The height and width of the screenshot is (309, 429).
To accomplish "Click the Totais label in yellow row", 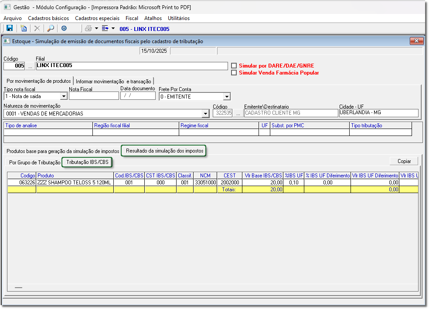I will click(x=229, y=190).
